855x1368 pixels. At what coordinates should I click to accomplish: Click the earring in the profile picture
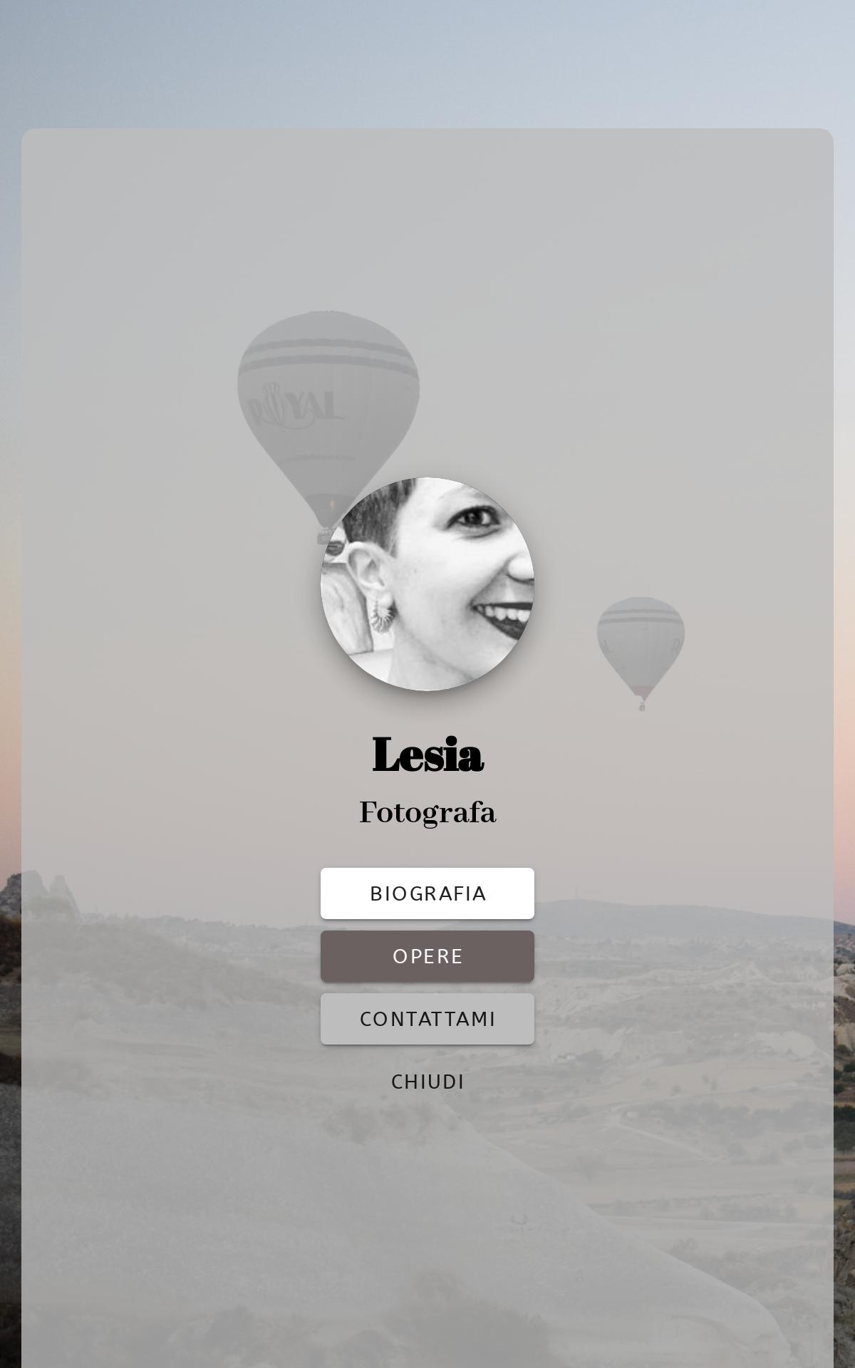(381, 614)
